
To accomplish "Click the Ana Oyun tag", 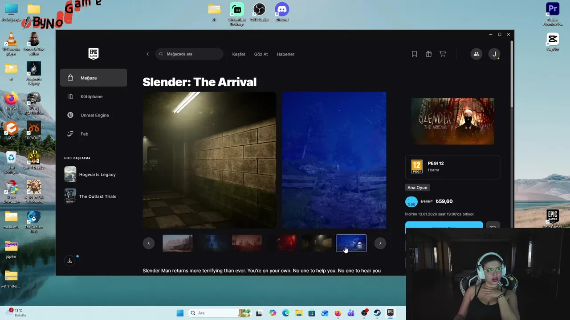I will [x=417, y=188].
